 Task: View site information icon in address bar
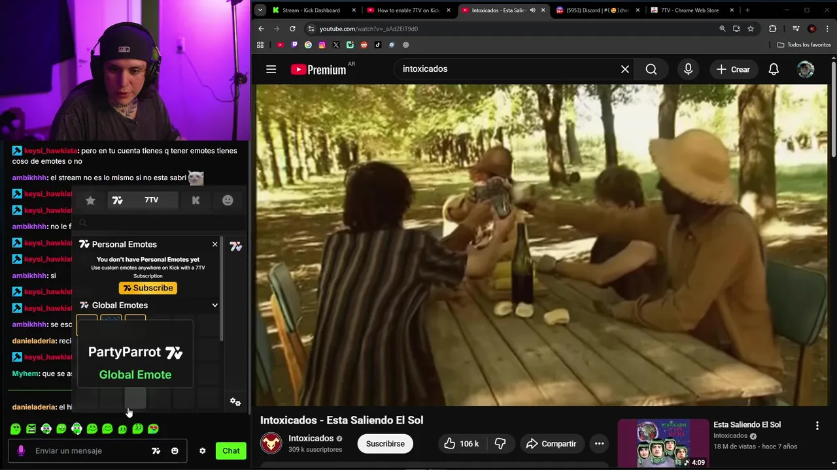point(311,29)
